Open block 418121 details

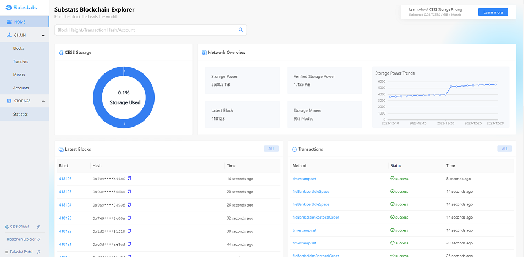coord(65,244)
